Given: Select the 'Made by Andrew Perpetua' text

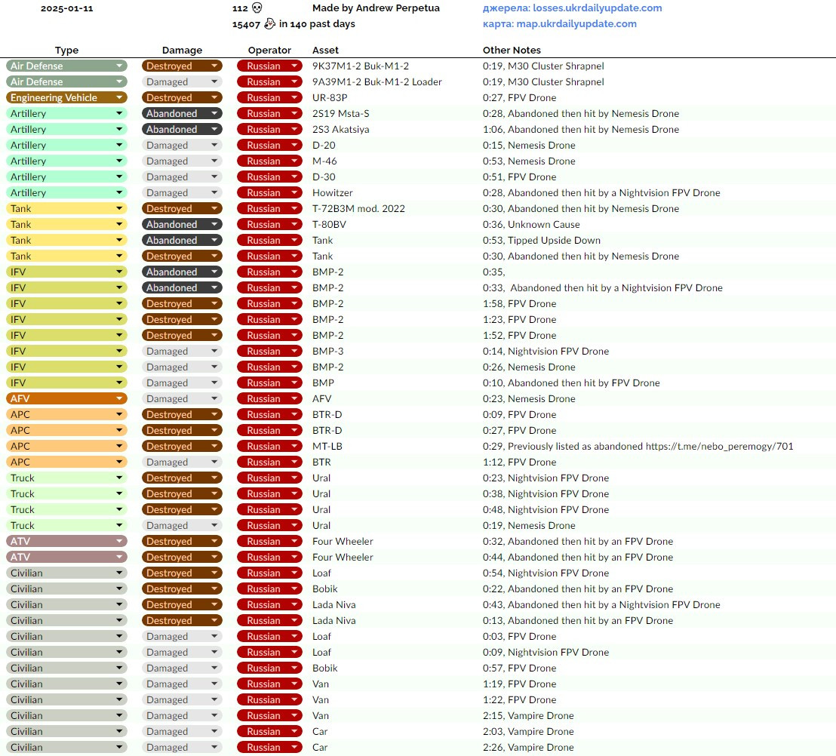Looking at the screenshot, I should [376, 8].
